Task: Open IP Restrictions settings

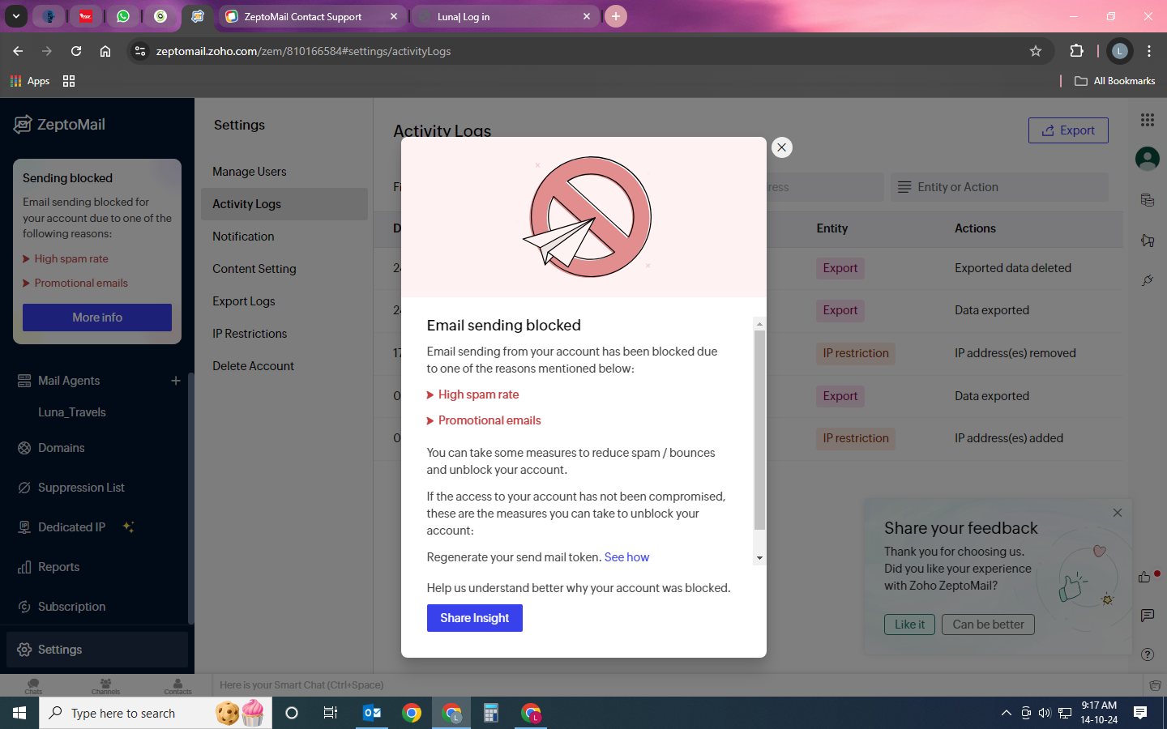Action: [x=250, y=334]
